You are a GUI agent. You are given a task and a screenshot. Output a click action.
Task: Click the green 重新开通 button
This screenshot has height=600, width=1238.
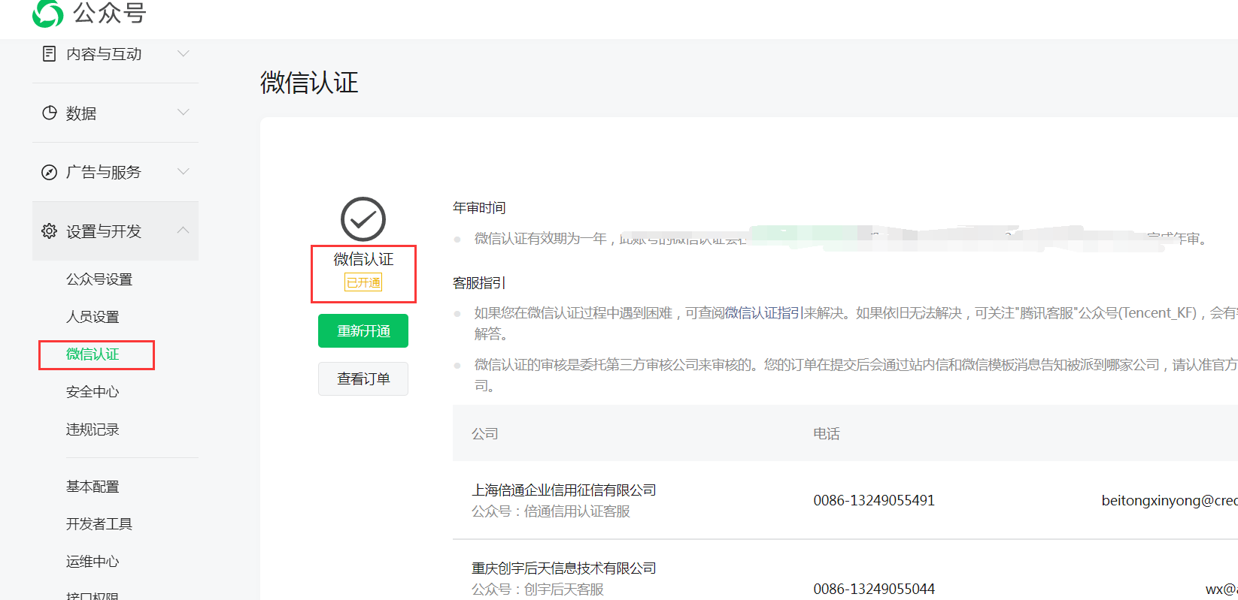(x=363, y=331)
